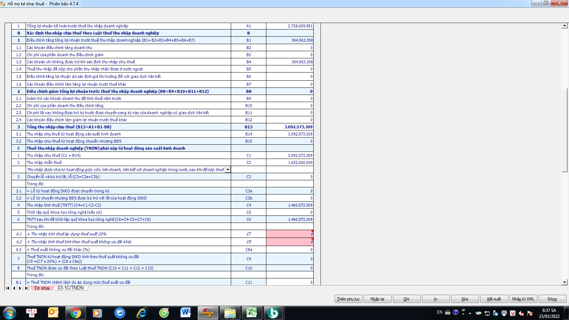Select the Tờ khai sheet tab
Image resolution: width=569 pixels, height=320 pixels.
[x=42, y=288]
